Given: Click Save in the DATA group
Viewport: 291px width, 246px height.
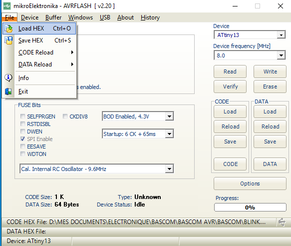Looking at the screenshot, I should pyautogui.click(x=270, y=141).
